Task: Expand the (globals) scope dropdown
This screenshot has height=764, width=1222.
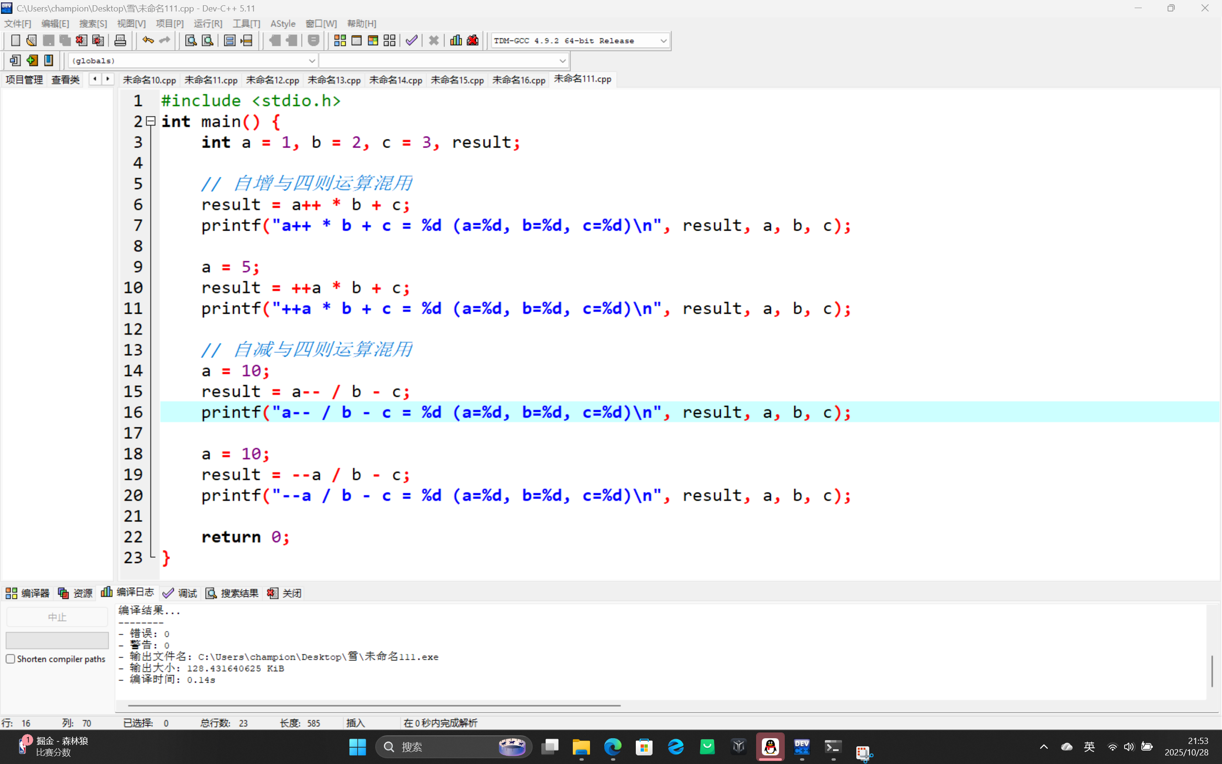Action: 312,61
